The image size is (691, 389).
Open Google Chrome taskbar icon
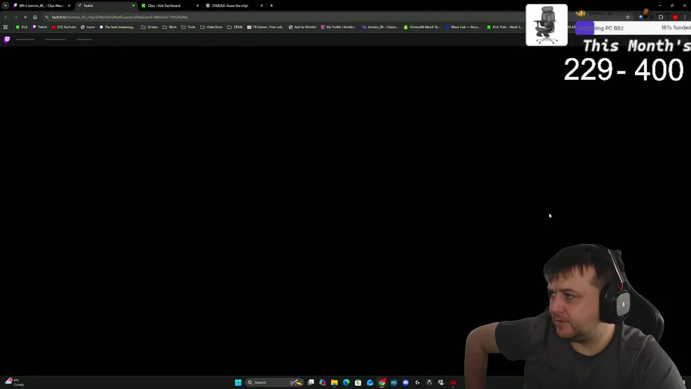382,383
